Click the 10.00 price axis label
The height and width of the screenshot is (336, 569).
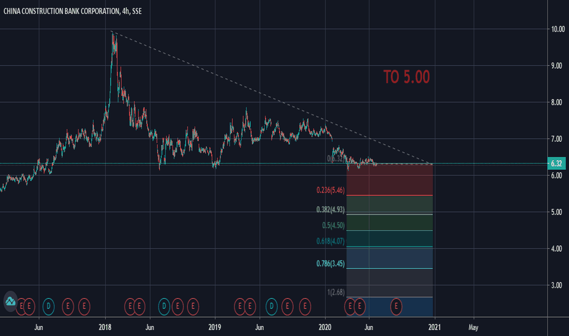click(x=558, y=29)
